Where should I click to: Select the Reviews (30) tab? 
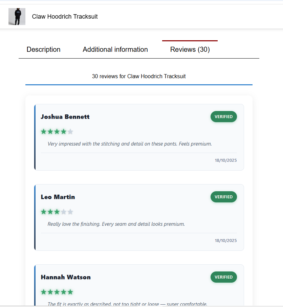coord(190,49)
